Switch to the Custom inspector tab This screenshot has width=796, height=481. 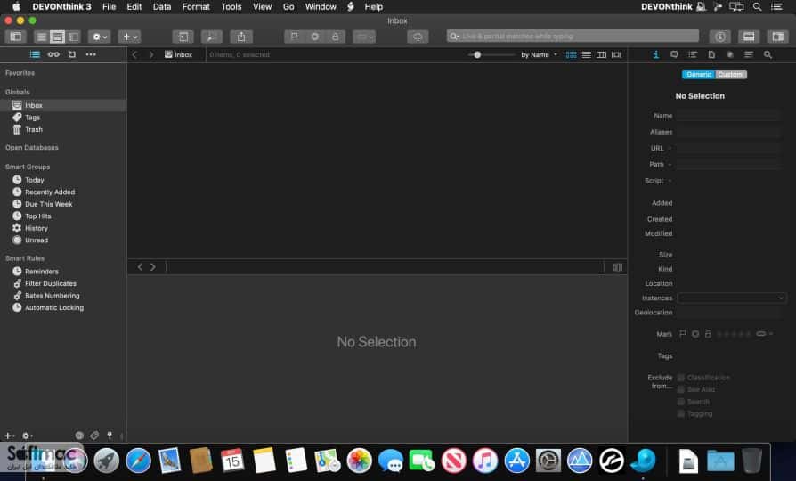[730, 75]
